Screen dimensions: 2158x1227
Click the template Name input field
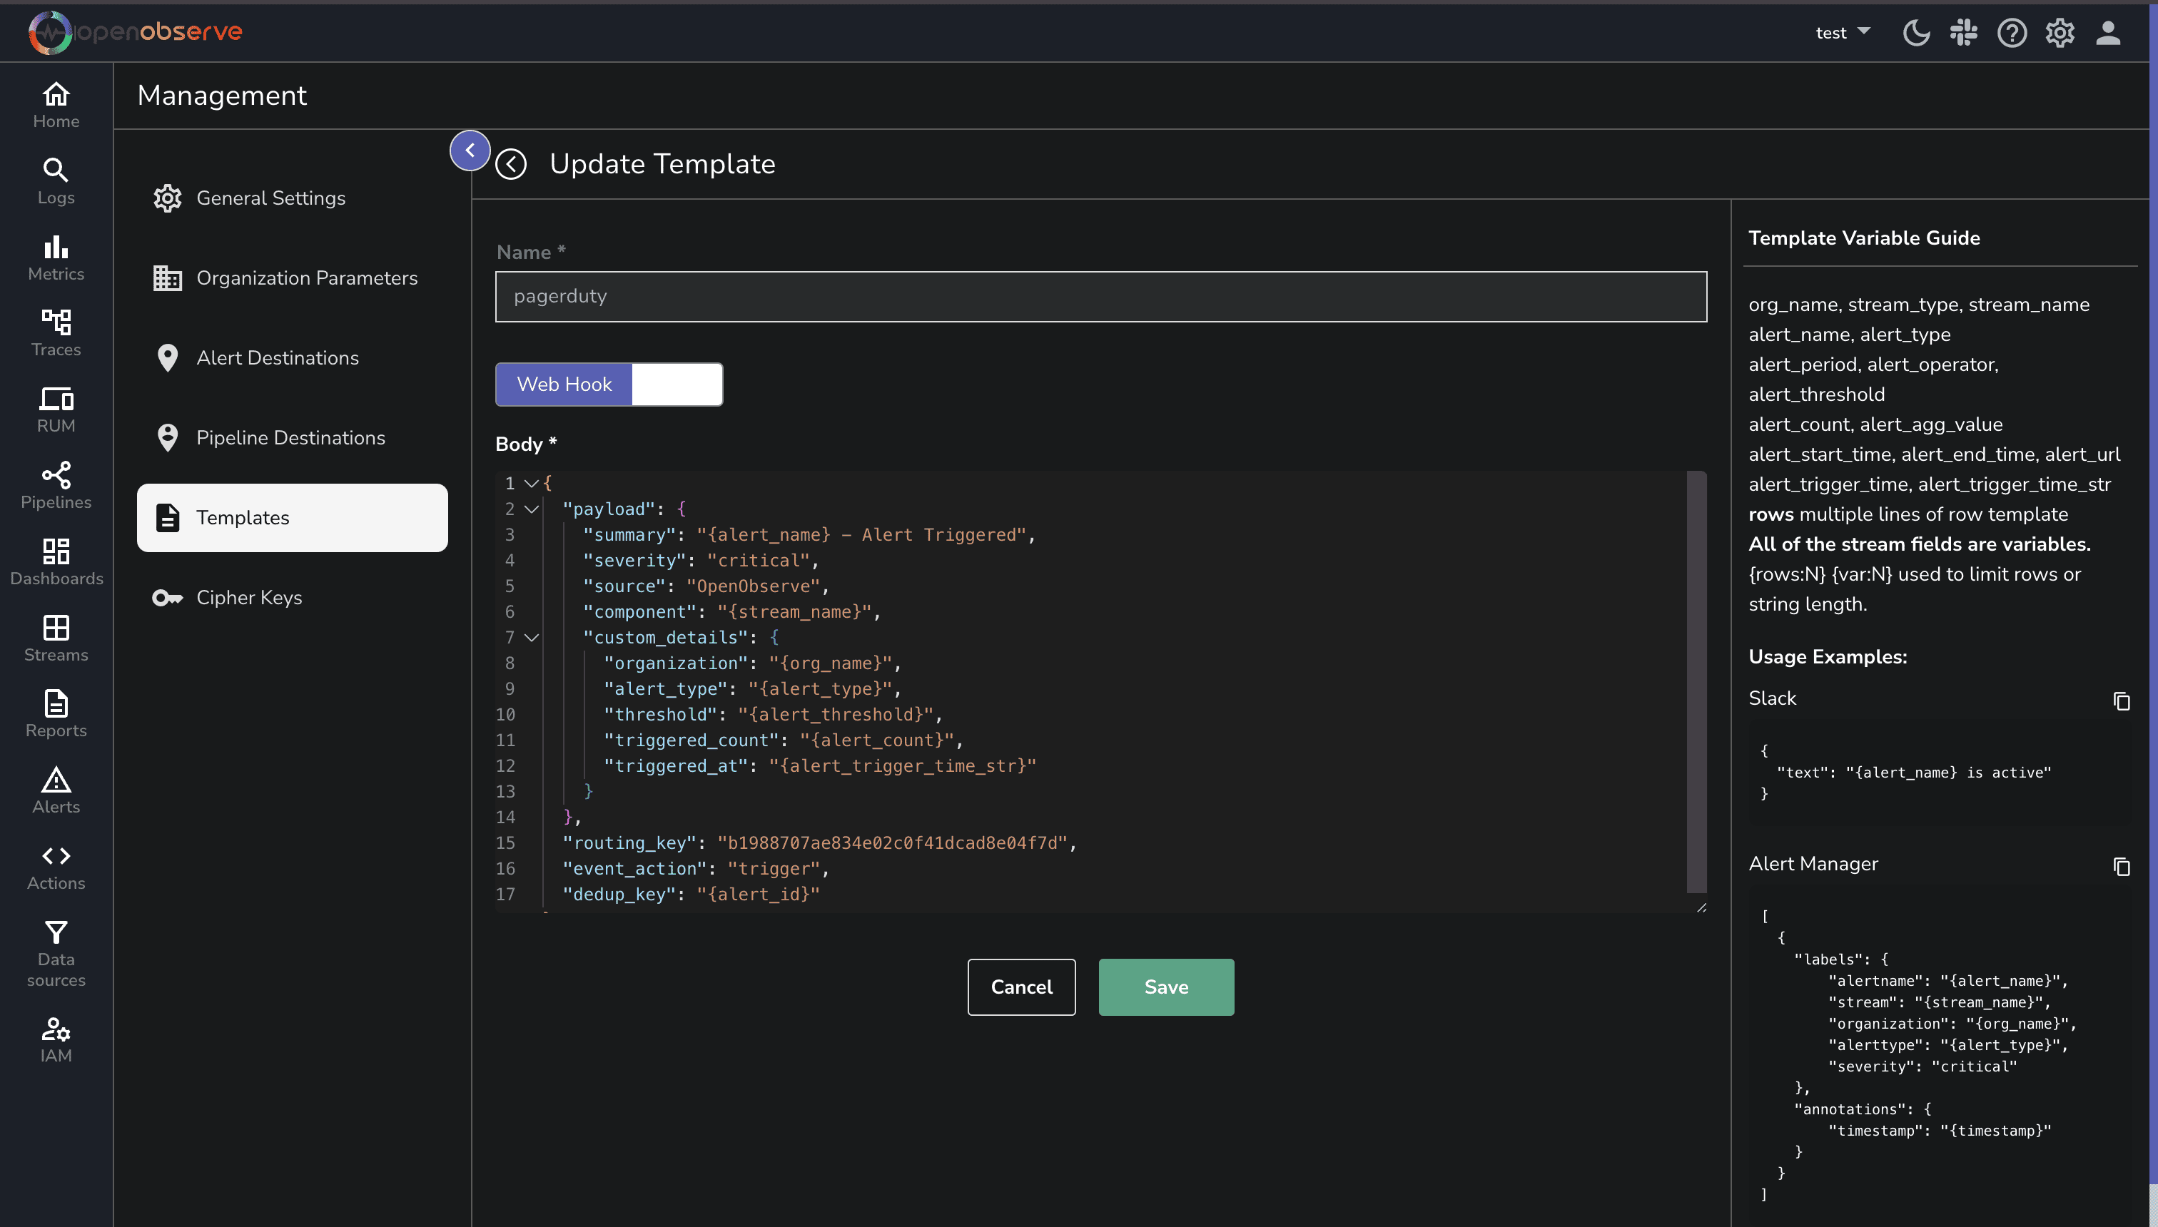1101,297
